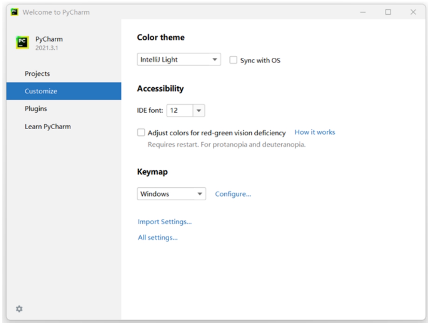Minimize the Welcome to PyCharm window
Image resolution: width=430 pixels, height=324 pixels.
[x=363, y=12]
